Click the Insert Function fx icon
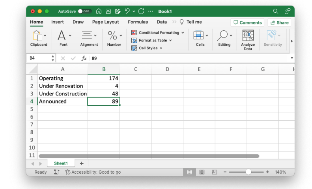The image size is (312, 189). click(84, 58)
